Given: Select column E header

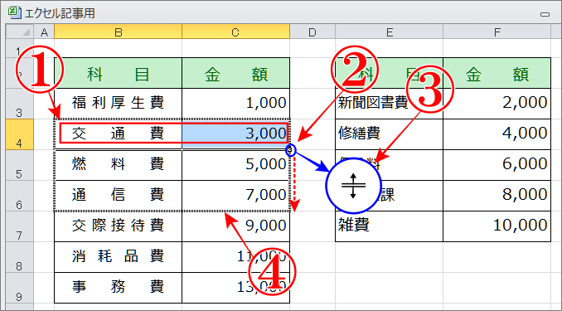Looking at the screenshot, I should pos(389,32).
